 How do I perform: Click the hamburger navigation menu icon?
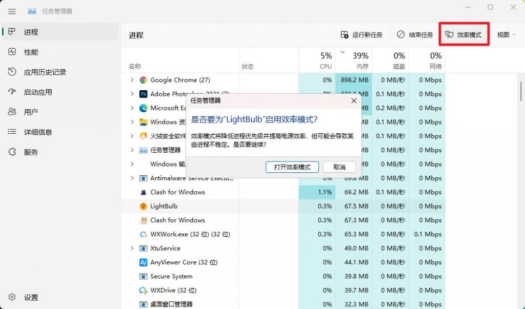(12, 11)
